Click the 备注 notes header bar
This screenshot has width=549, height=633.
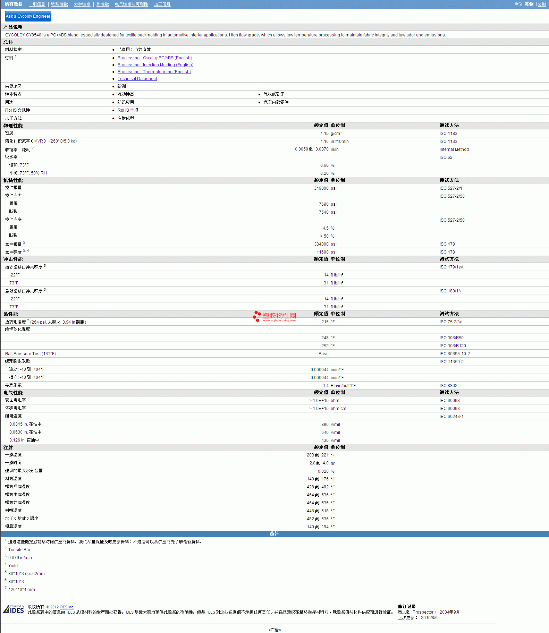tap(274, 534)
